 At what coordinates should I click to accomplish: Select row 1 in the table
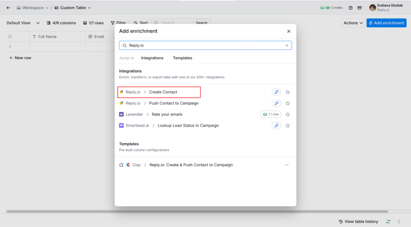tap(10, 47)
